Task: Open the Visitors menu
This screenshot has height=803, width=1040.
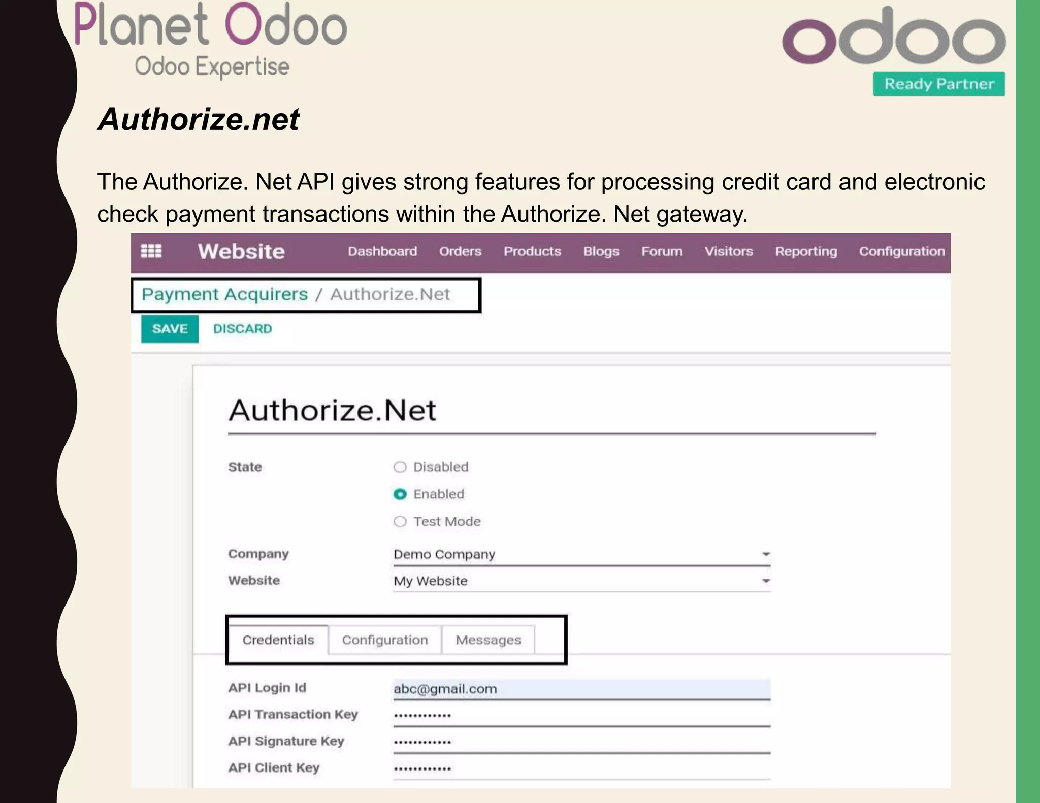Action: pos(729,251)
